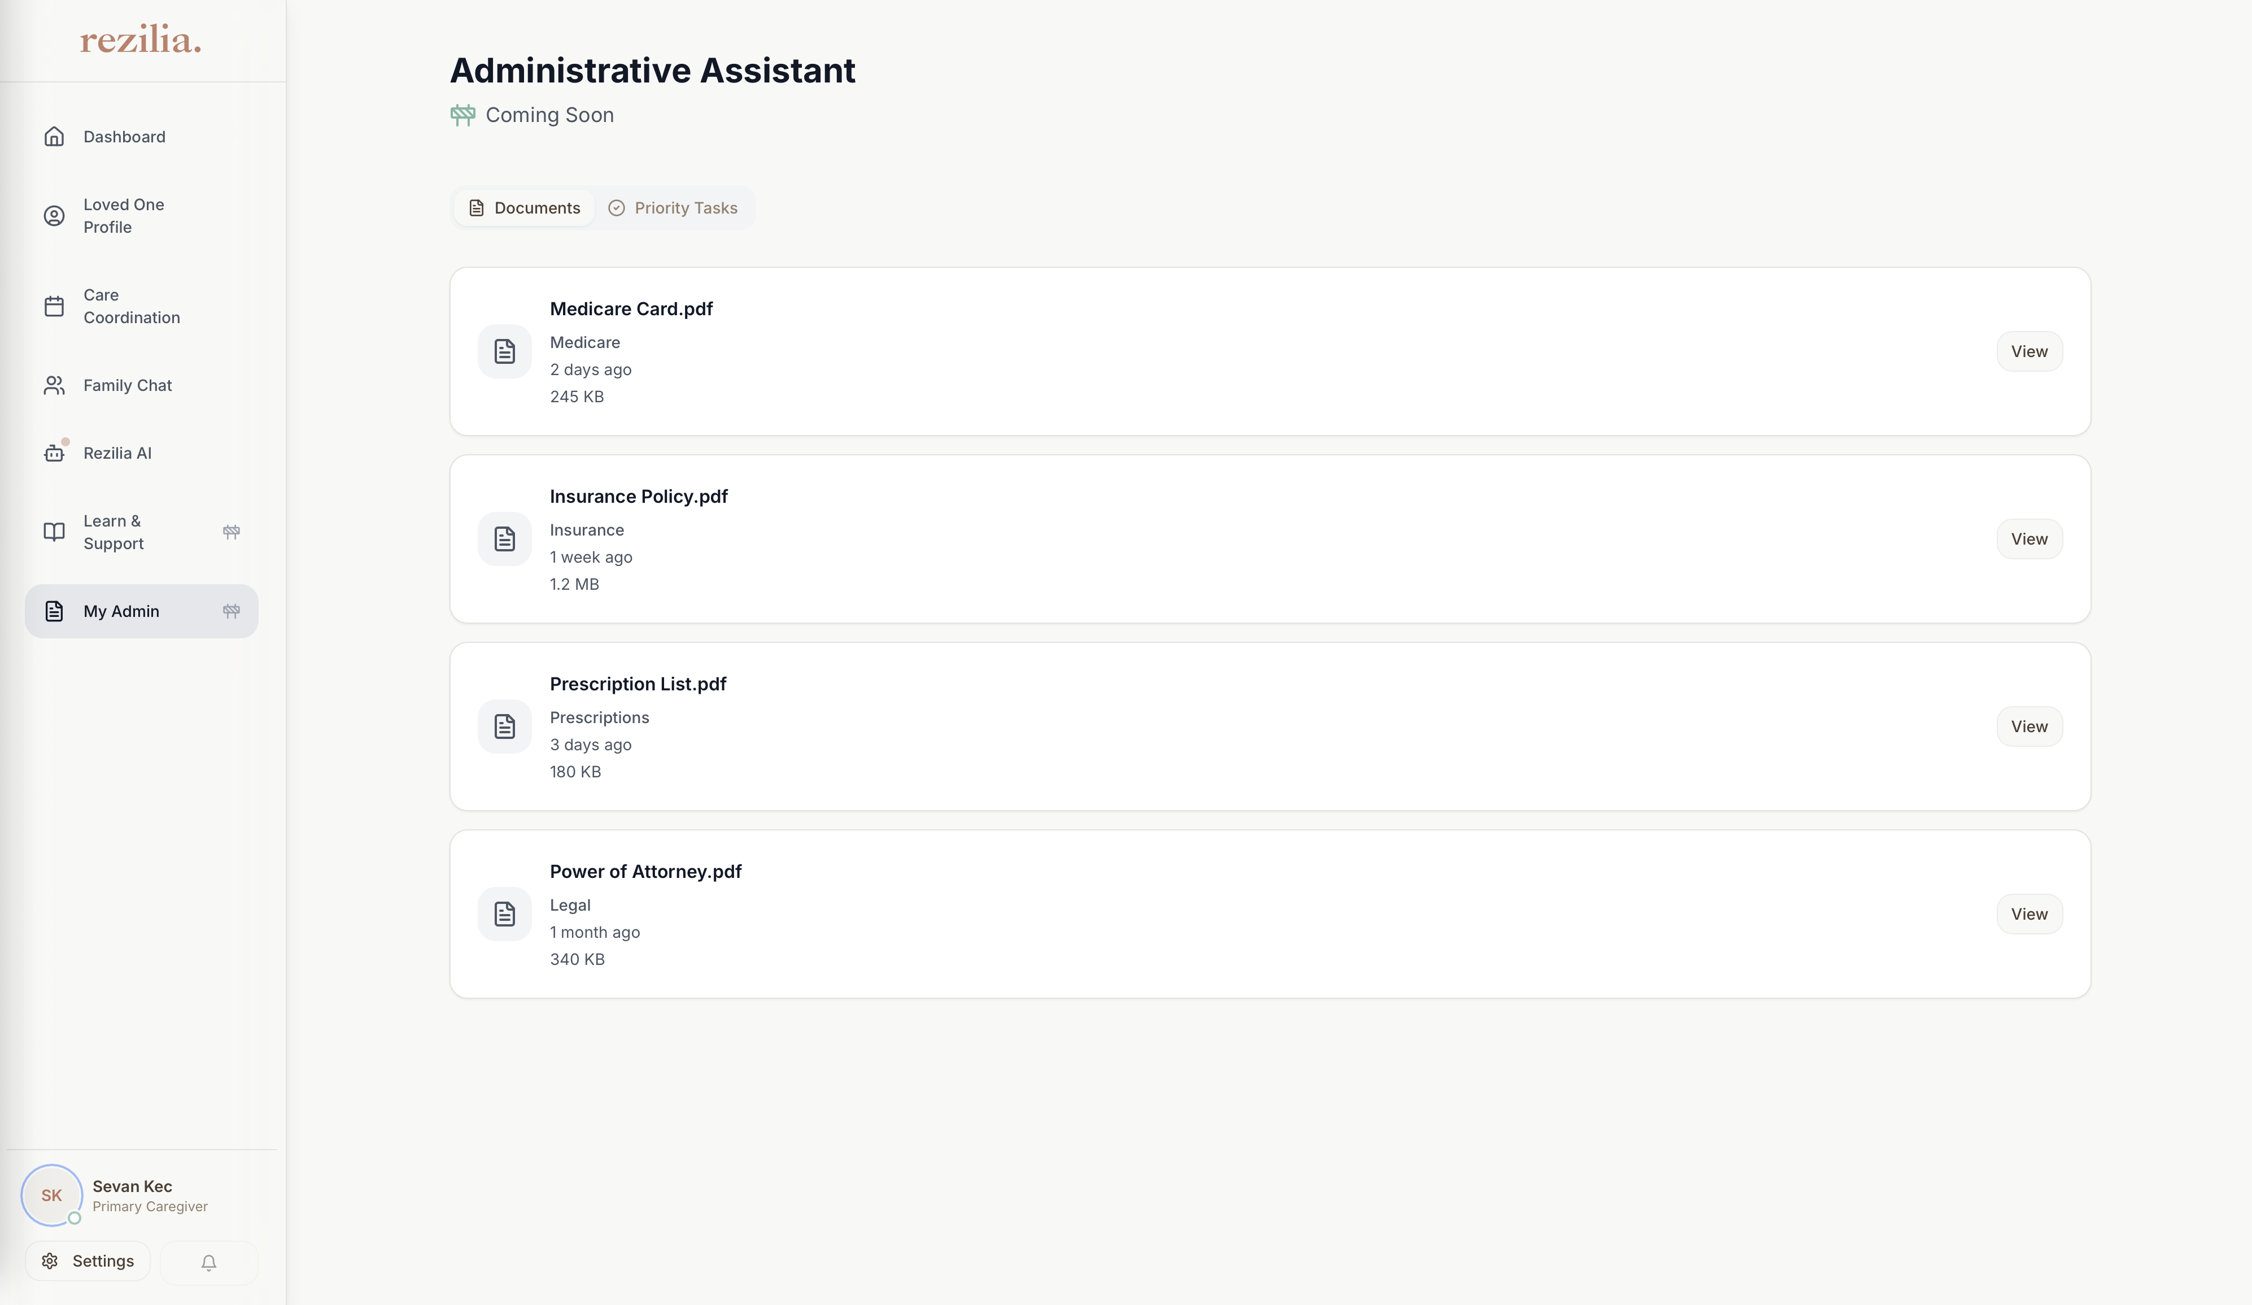Click the Care Coordination calendar icon
Screen dimensions: 2252x1305
point(55,307)
